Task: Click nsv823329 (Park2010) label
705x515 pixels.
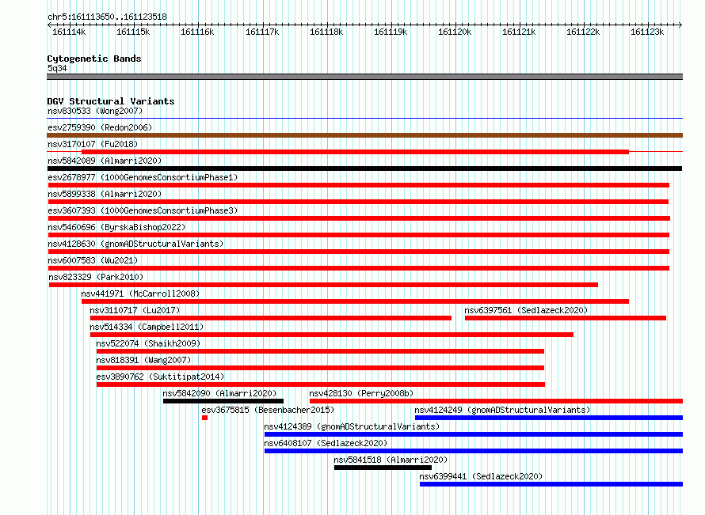Action: click(x=96, y=277)
